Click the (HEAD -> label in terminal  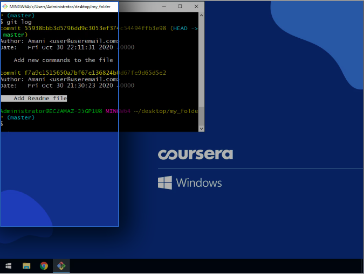[184, 29]
